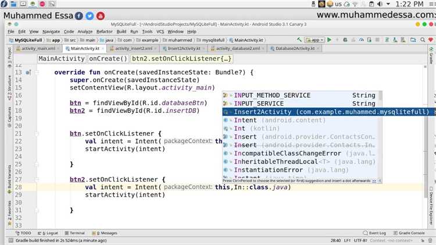The image size is (436, 245).
Task: Switch to activity_main.xml tab
Action: (x=38, y=48)
